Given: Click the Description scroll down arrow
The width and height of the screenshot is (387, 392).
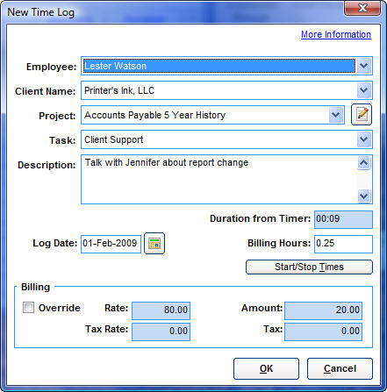Looking at the screenshot, I should (x=364, y=196).
